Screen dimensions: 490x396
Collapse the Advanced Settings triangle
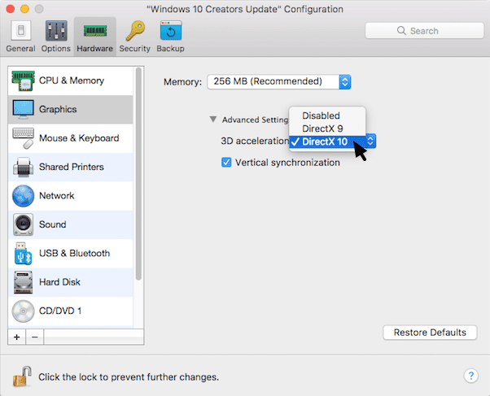pos(213,120)
